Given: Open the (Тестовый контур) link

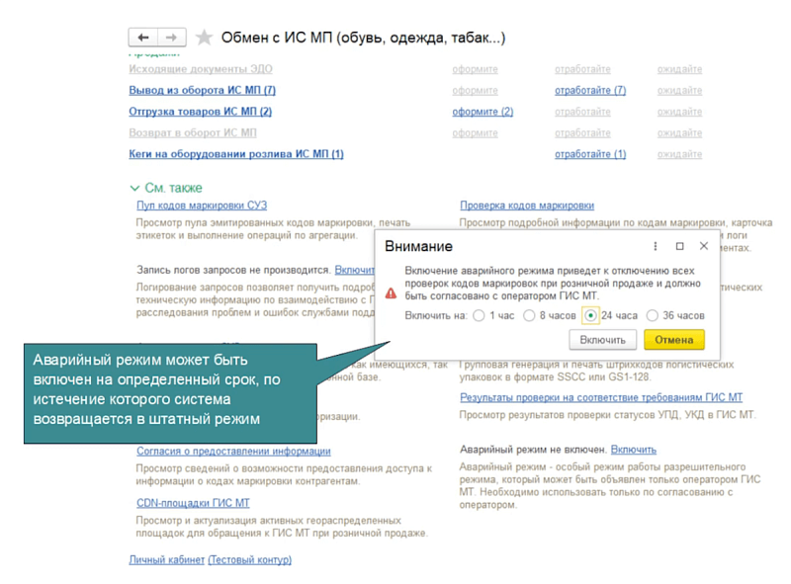Looking at the screenshot, I should (x=250, y=560).
